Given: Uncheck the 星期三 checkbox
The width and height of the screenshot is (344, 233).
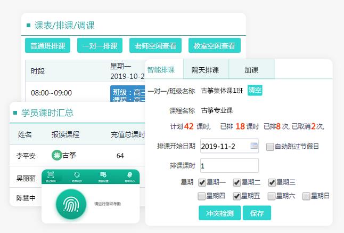Looking at the screenshot, I should point(272,182).
